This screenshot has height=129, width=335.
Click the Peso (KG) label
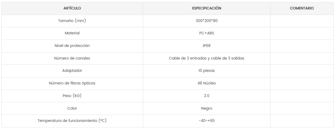point(72,96)
